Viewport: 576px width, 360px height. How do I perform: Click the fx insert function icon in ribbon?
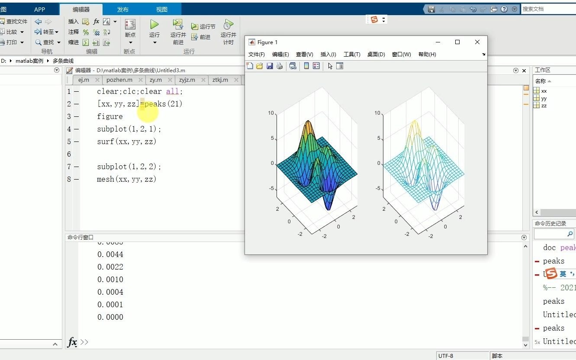96,21
